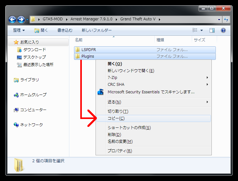
Task: Open the 7-Zip submenu
Action: pos(154,77)
